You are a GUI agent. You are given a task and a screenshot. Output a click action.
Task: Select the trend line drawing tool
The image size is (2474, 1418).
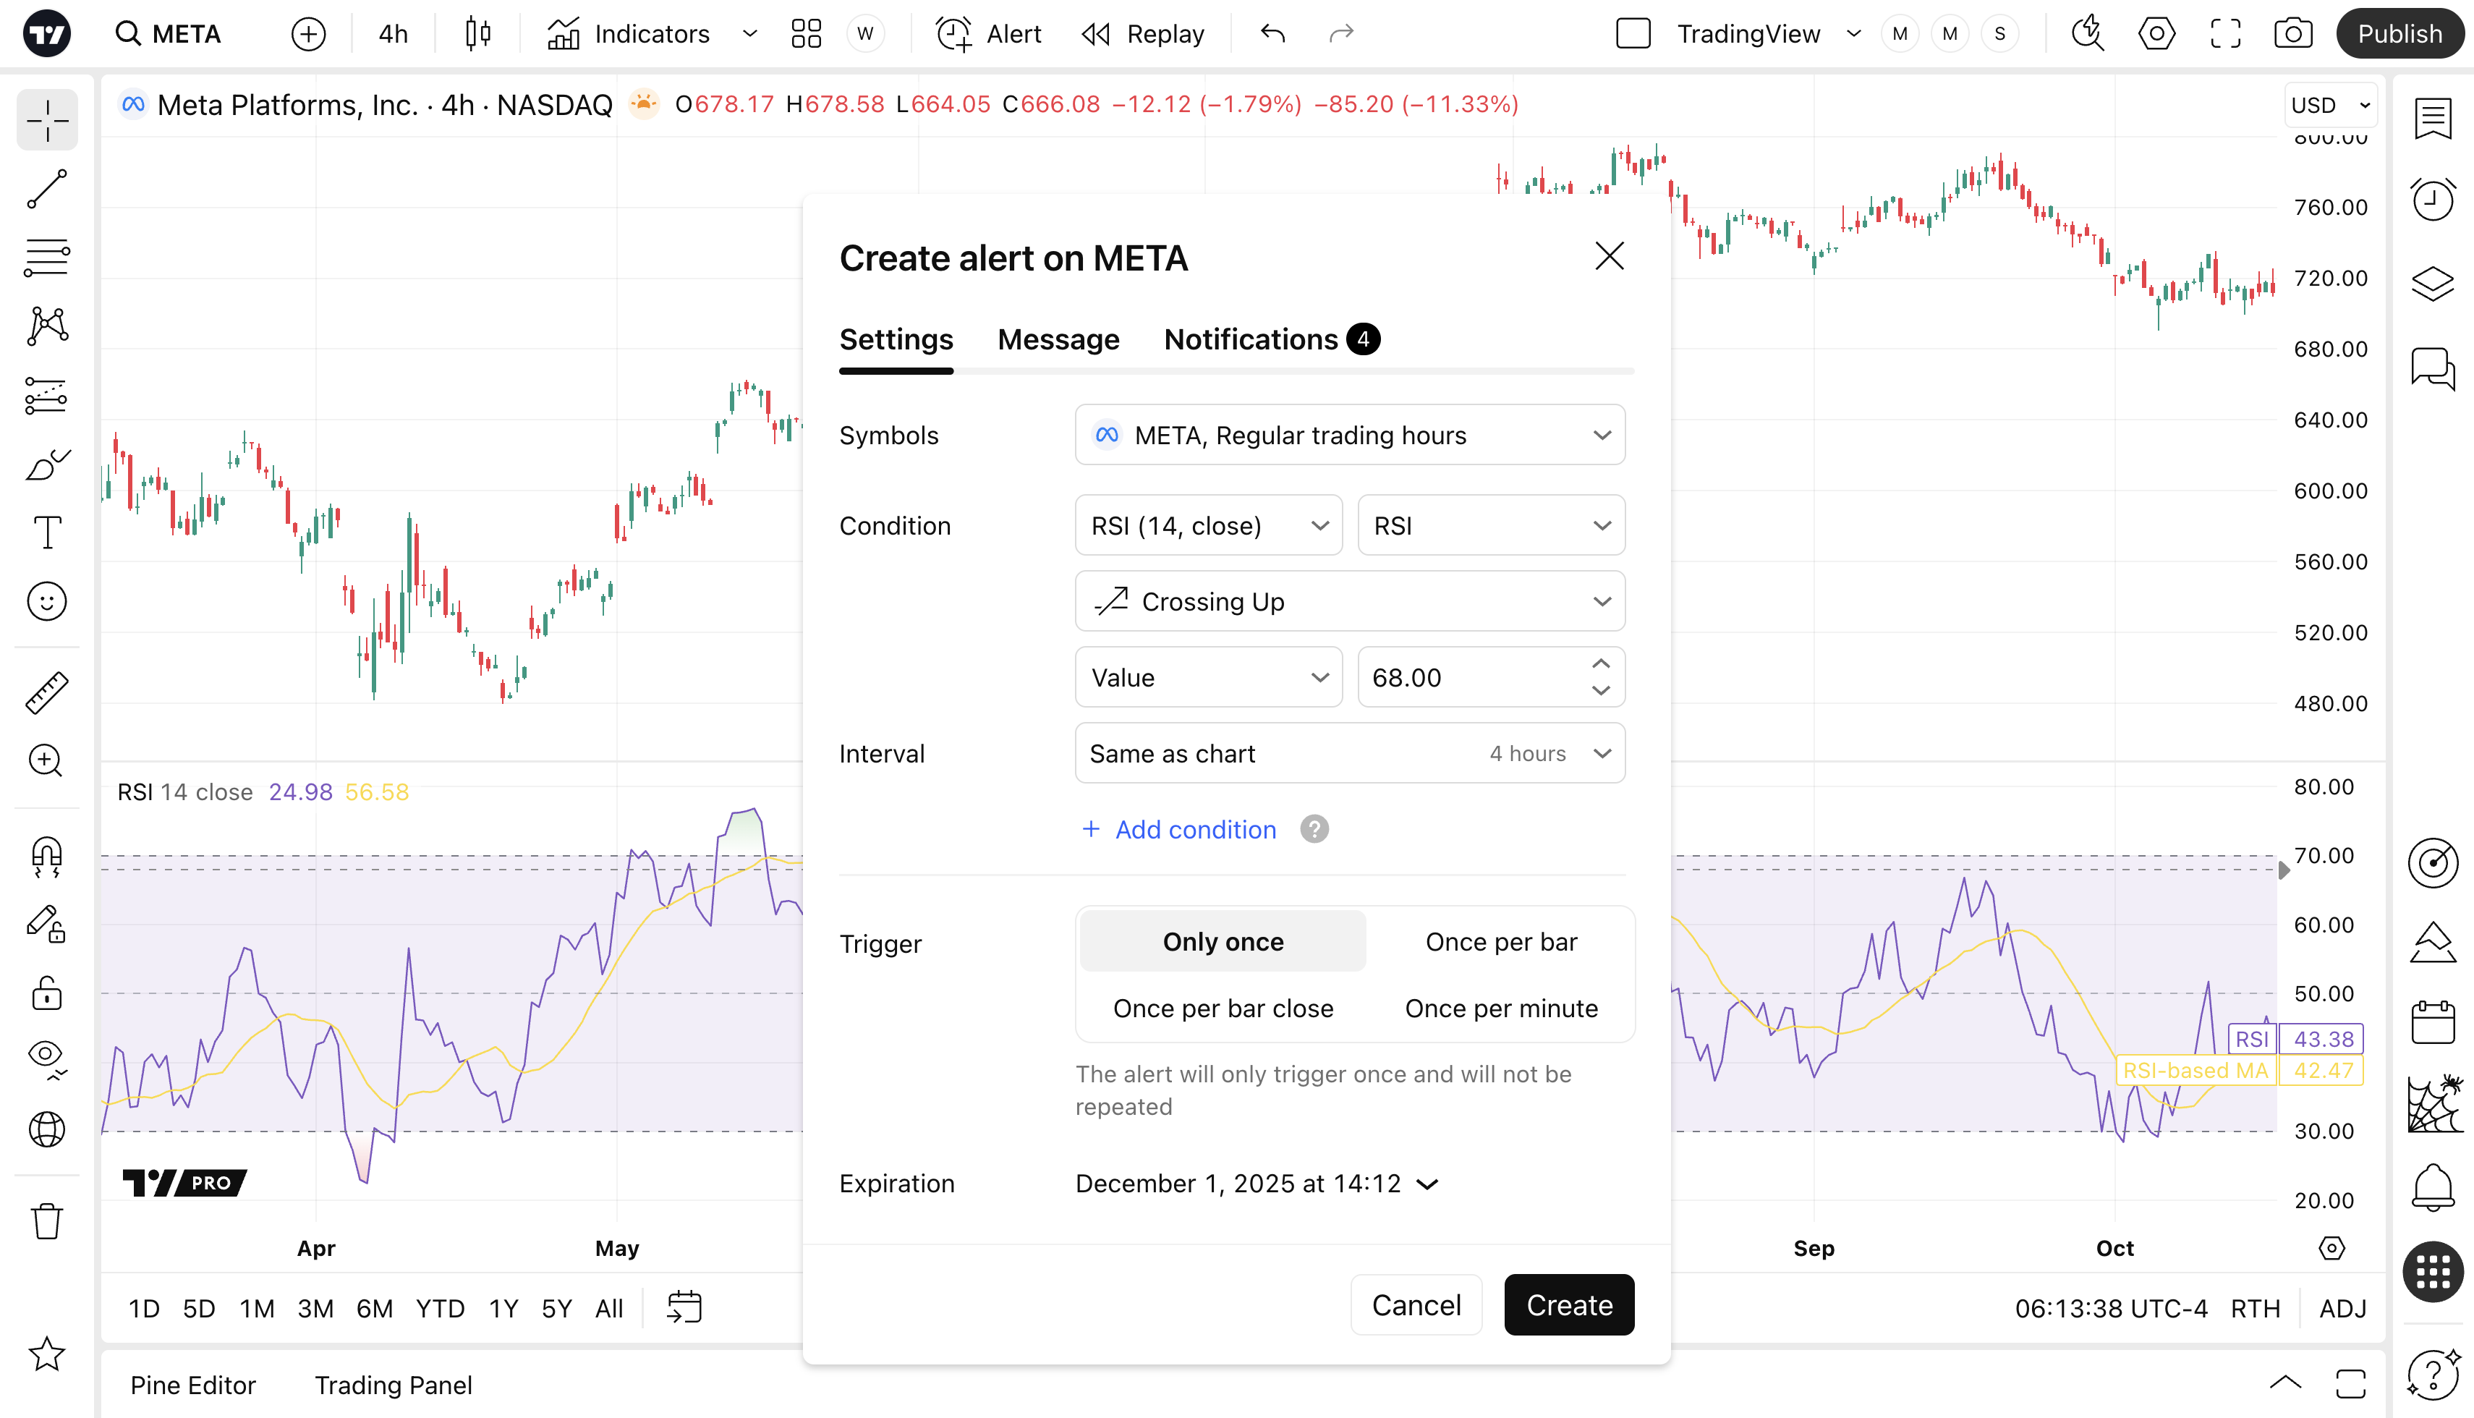(47, 189)
